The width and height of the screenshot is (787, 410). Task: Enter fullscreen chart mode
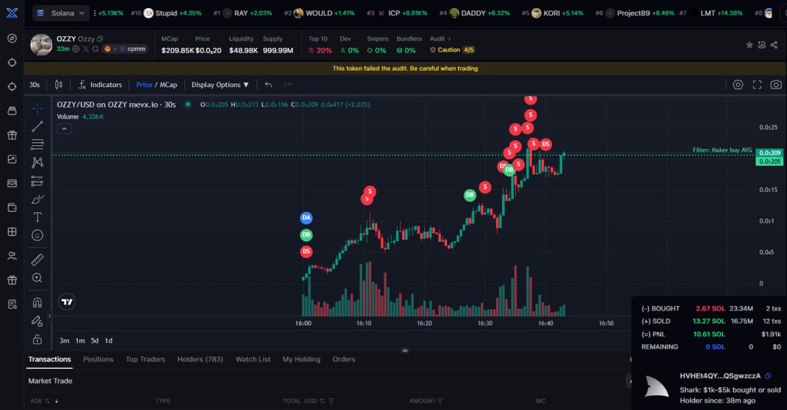757,84
